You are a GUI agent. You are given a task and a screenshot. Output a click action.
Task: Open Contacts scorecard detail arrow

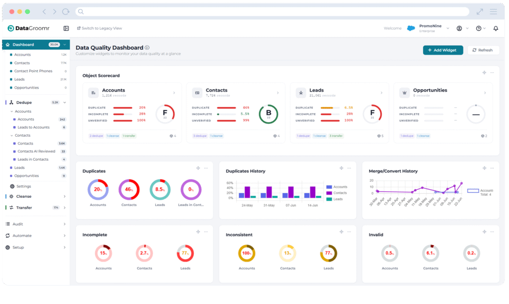click(x=278, y=93)
